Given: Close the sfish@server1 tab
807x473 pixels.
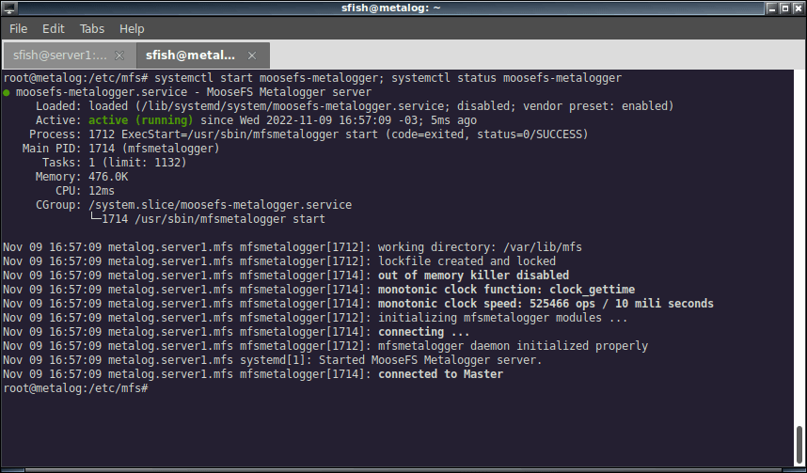Looking at the screenshot, I should tap(119, 55).
